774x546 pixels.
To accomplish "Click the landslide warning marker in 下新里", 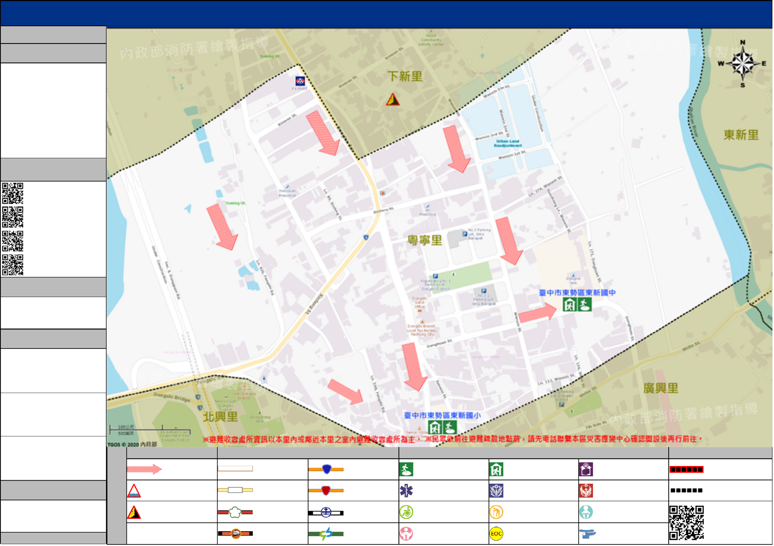I will [393, 100].
